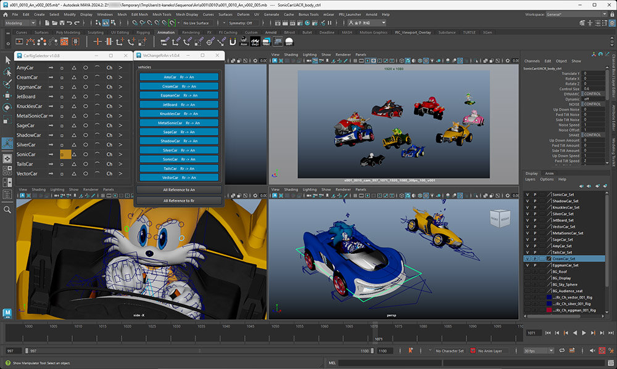
Task: Open the Symmetry Off dropdown
Action: point(240,23)
